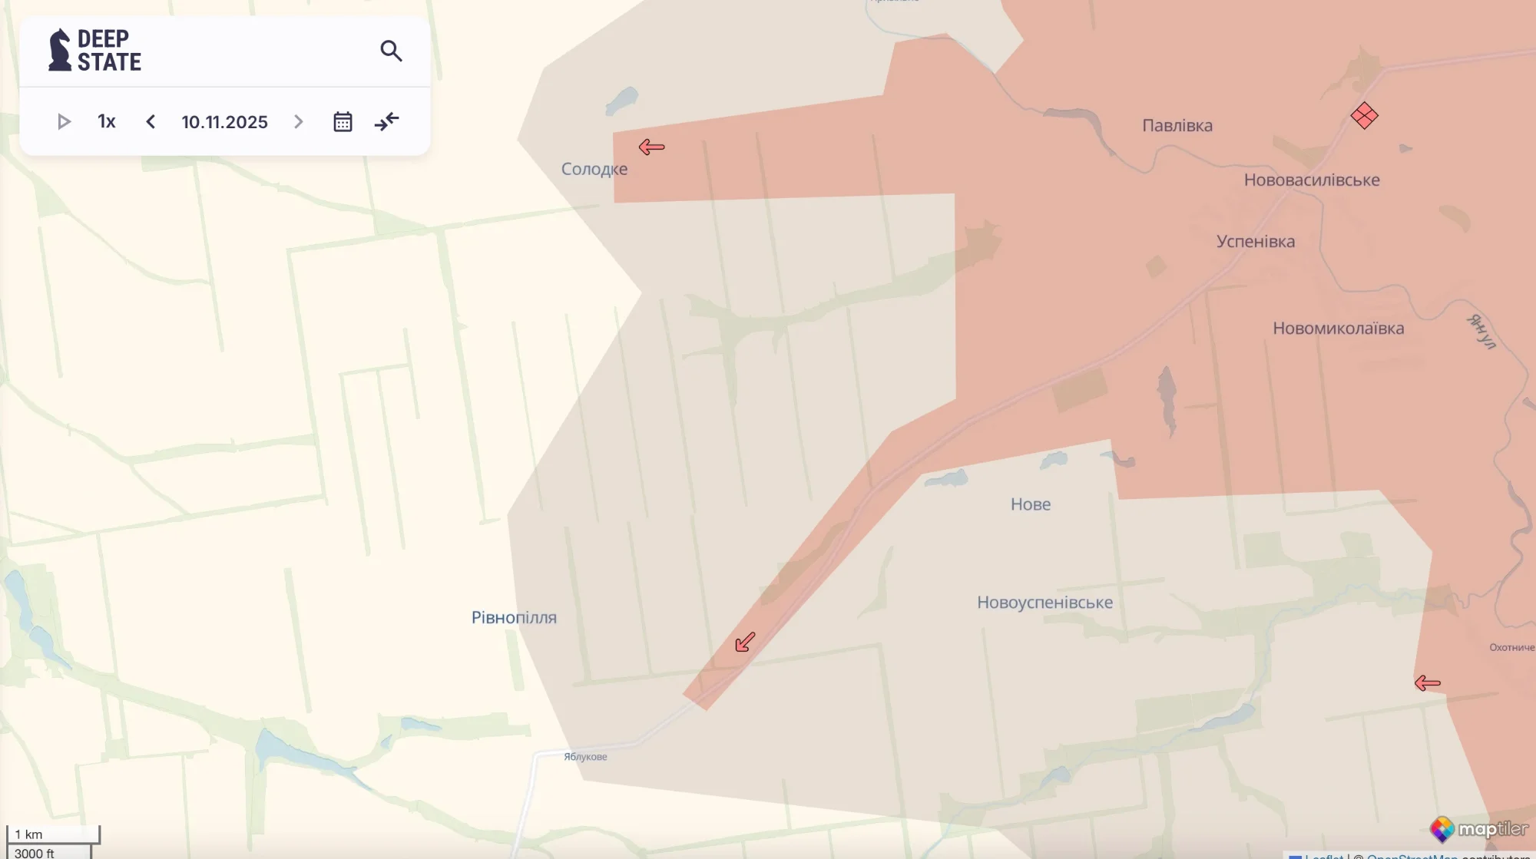
Task: Step back to the previous date
Action: pyautogui.click(x=151, y=121)
